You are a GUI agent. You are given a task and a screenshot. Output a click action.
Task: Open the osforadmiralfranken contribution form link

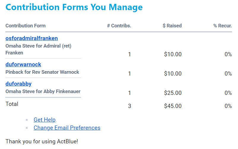[31, 38]
